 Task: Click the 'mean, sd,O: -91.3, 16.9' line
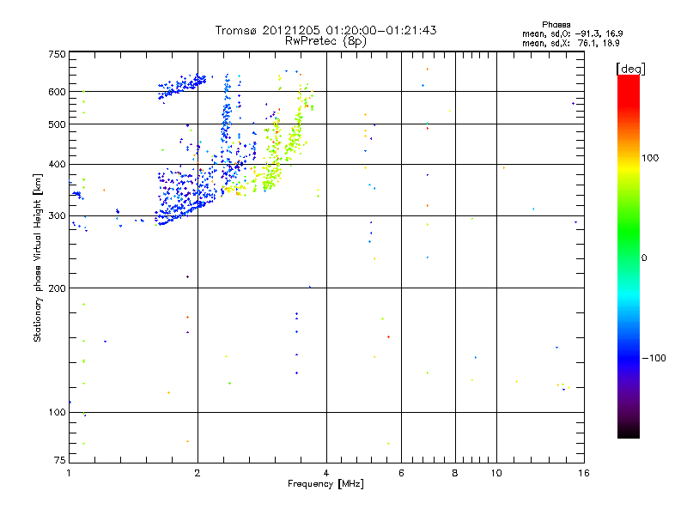click(x=572, y=34)
